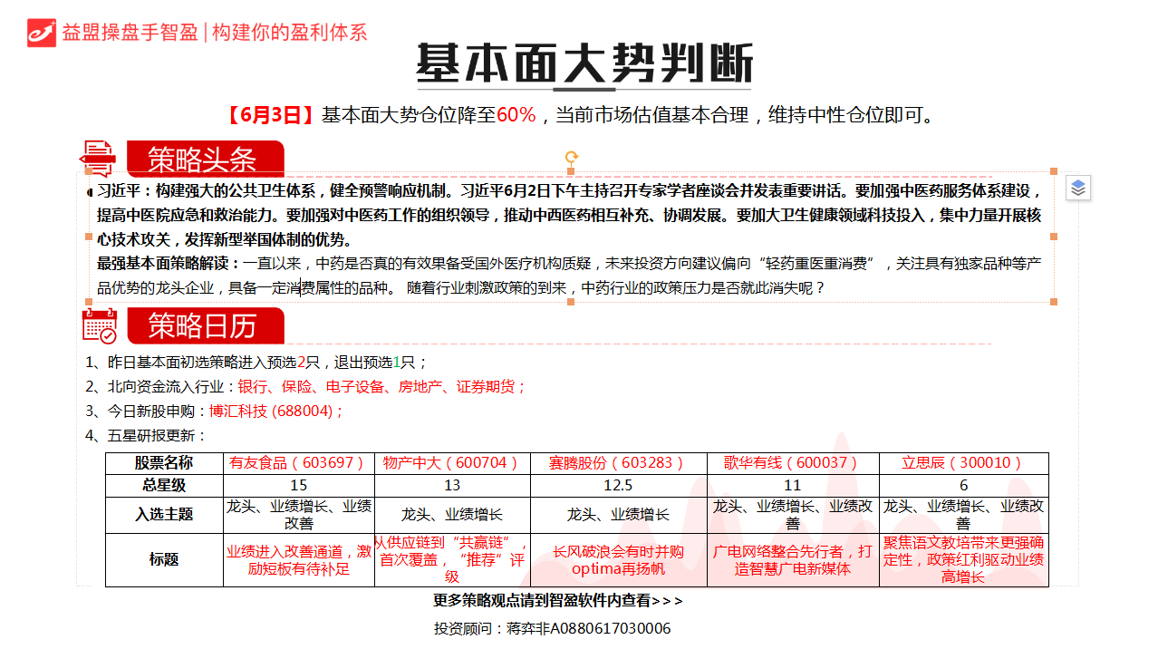The height and width of the screenshot is (649, 1158).
Task: Click the newspaper icon beside 策略头条
Action: (x=99, y=160)
